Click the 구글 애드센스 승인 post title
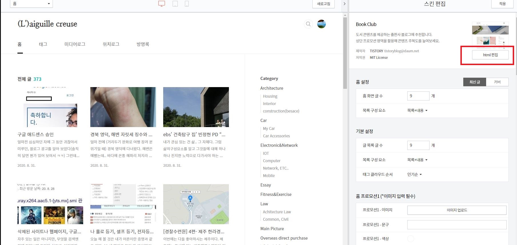517x245 pixels. [35, 134]
